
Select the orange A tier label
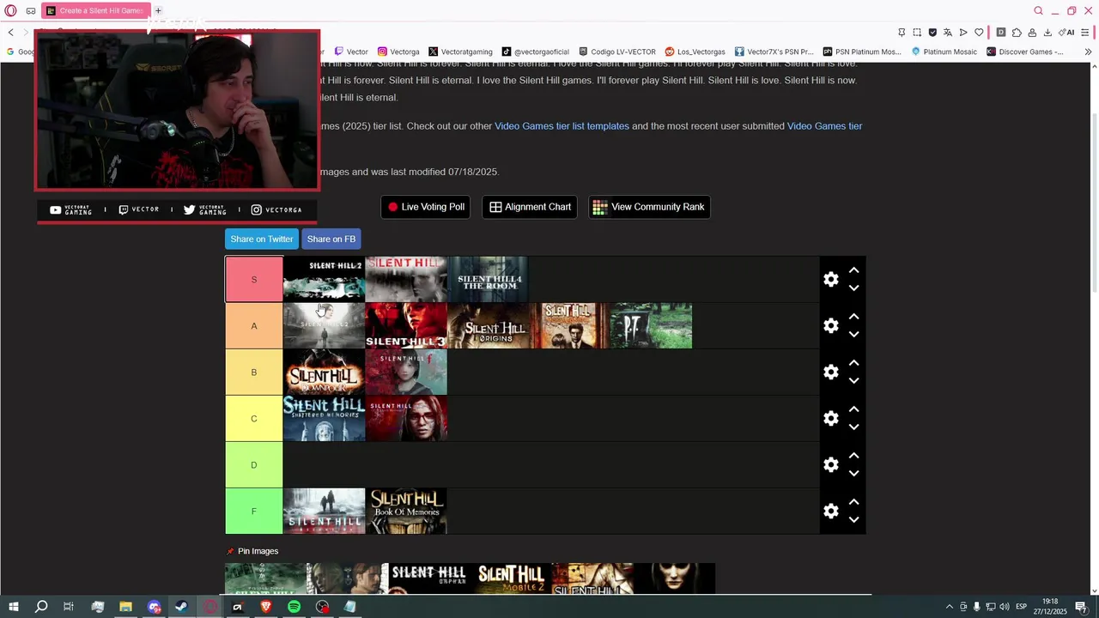(254, 326)
